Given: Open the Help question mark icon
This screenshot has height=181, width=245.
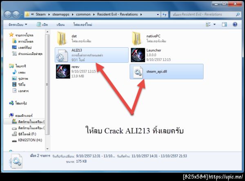Looking at the screenshot, I should coord(235,24).
